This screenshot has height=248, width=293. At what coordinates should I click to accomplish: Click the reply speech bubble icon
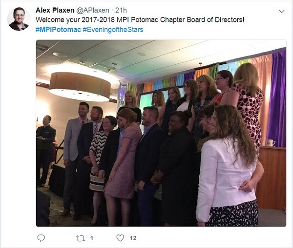41,238
